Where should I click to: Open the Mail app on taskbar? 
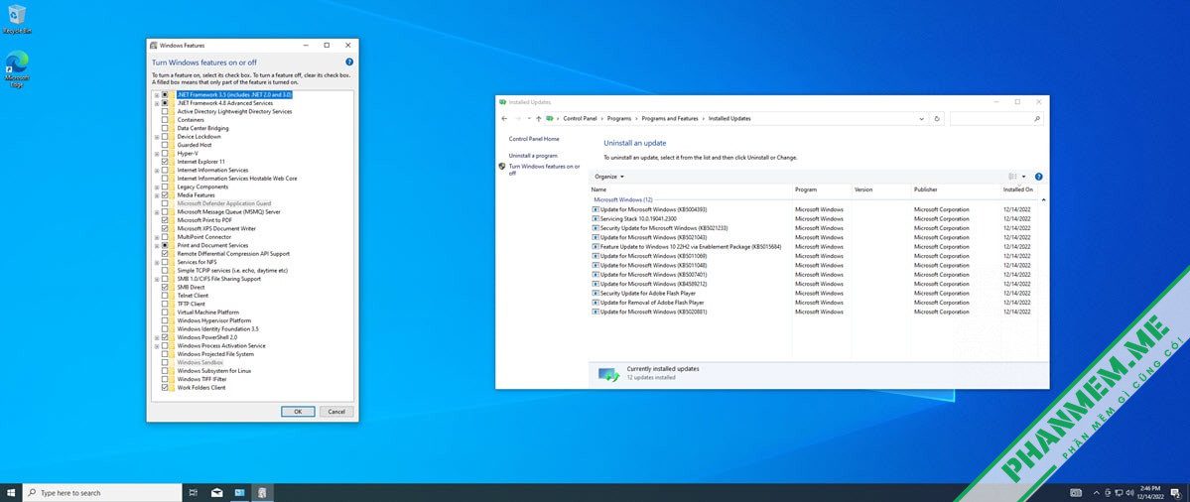click(x=216, y=493)
